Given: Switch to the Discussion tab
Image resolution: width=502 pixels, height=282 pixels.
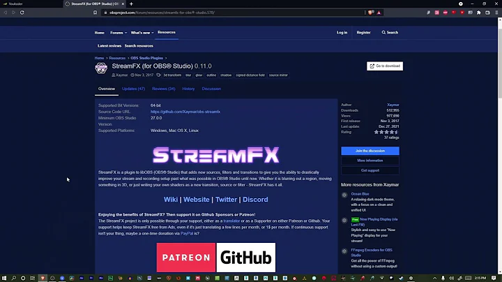Looking at the screenshot, I should click(211, 89).
